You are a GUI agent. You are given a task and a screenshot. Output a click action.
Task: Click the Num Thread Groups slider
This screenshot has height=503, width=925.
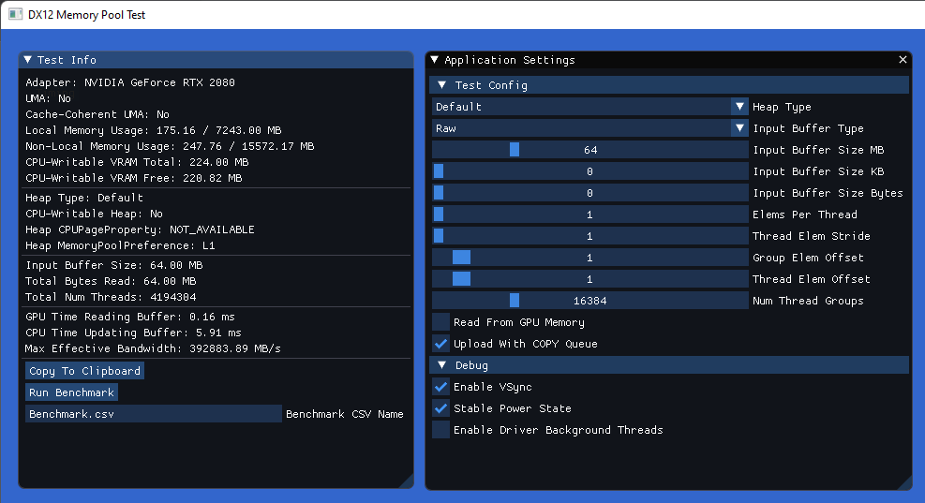pyautogui.click(x=589, y=301)
